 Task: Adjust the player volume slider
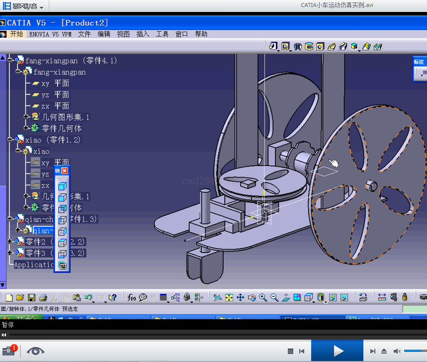[x=415, y=352]
